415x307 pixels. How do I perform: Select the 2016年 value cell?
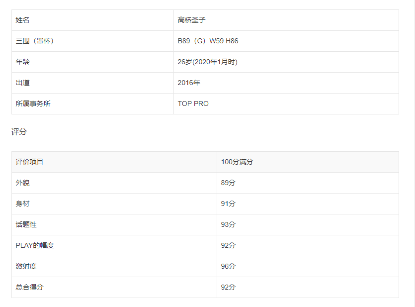pos(189,83)
